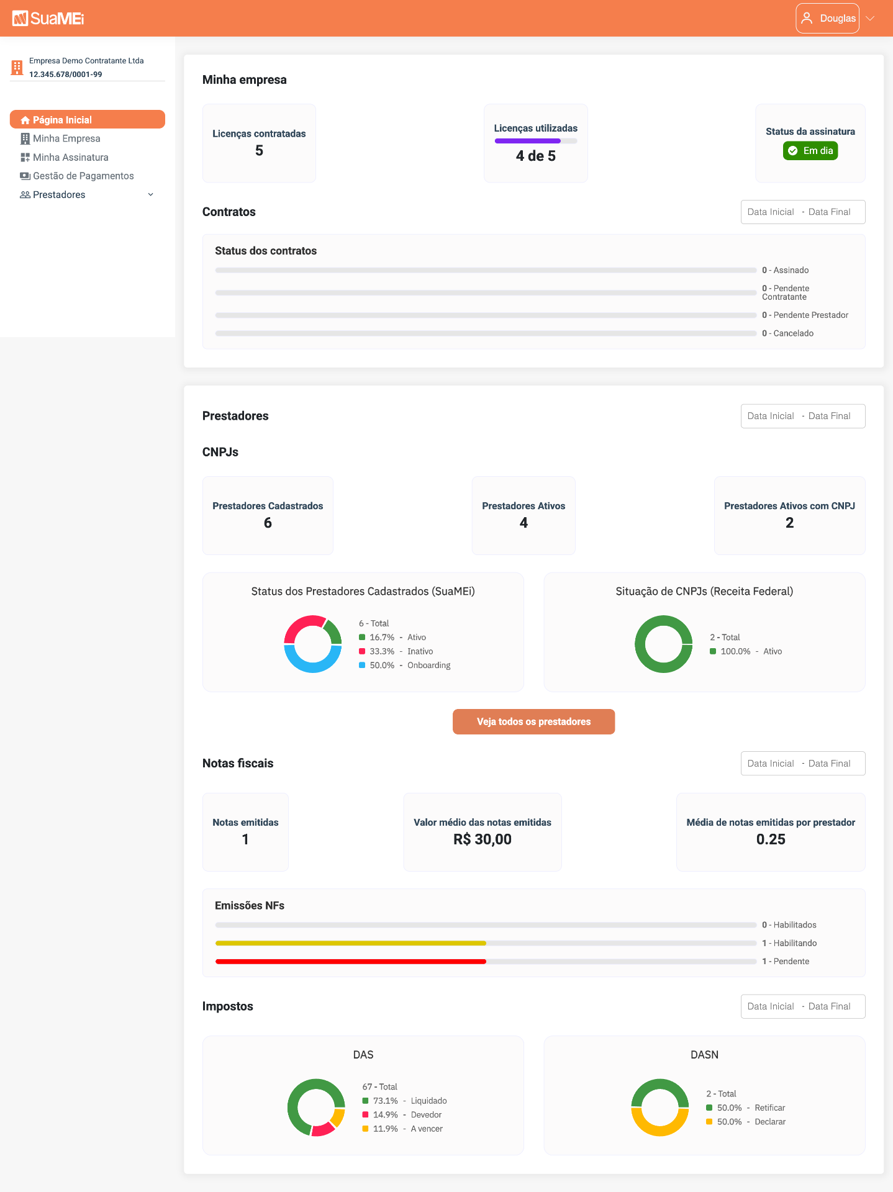Set Data Inicial in Contratos date range
Image resolution: width=893 pixels, height=1192 pixels.
771,212
